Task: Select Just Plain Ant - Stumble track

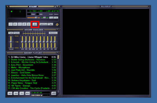Action: [x=32, y=70]
